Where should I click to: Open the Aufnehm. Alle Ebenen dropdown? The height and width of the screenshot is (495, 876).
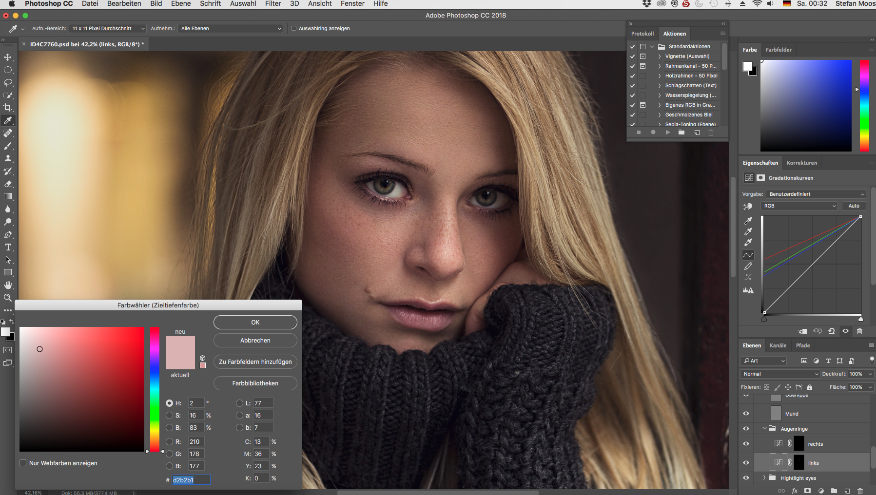click(230, 28)
